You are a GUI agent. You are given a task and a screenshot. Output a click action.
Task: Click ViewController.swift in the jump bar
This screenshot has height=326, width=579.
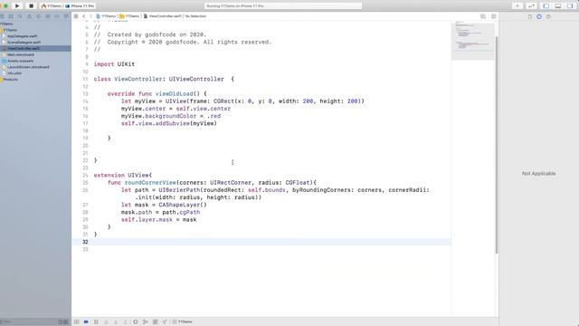(x=162, y=16)
